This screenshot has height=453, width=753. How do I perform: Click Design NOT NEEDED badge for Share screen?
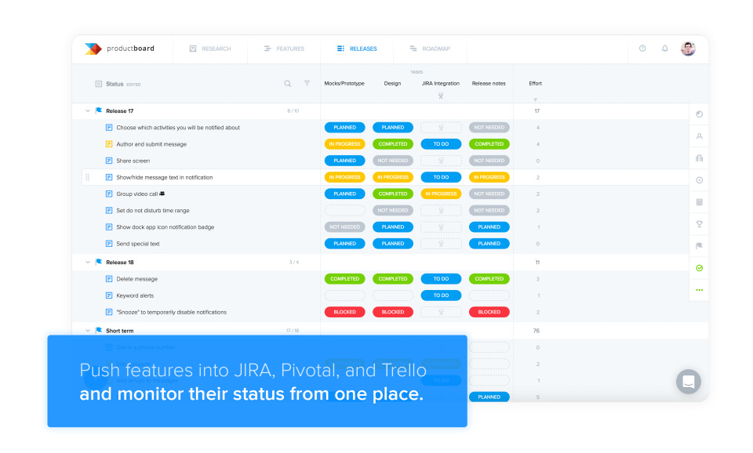click(x=393, y=161)
